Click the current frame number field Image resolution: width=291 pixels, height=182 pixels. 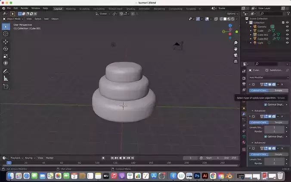(x=190, y=158)
